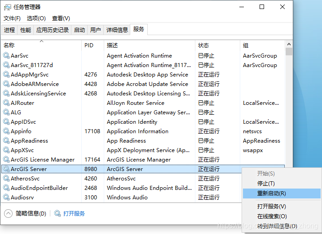Sort by the 名称 column header
Viewport: 322px width, 234px height.
point(41,45)
